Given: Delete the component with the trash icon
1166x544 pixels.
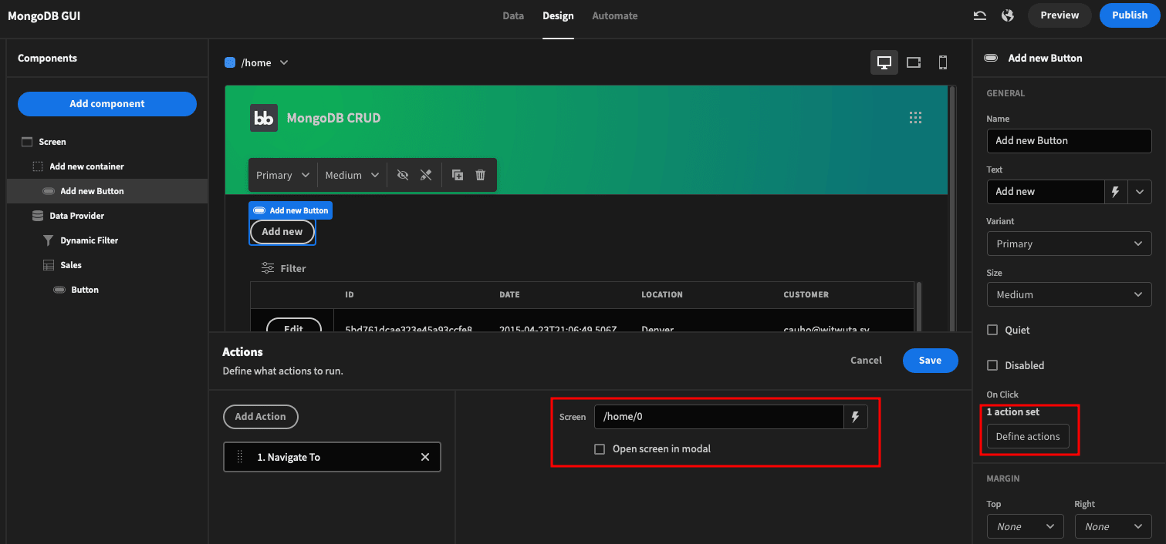Looking at the screenshot, I should point(481,175).
